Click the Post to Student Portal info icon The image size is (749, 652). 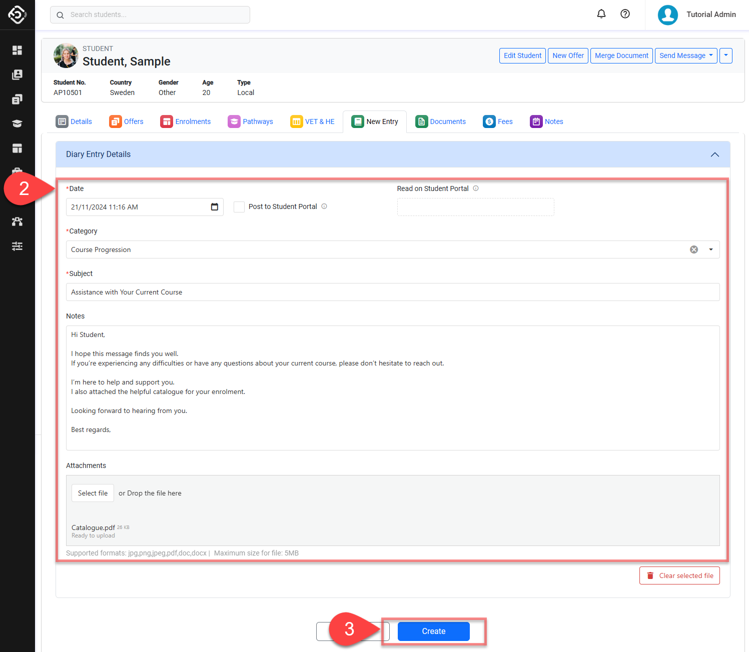pyautogui.click(x=324, y=206)
